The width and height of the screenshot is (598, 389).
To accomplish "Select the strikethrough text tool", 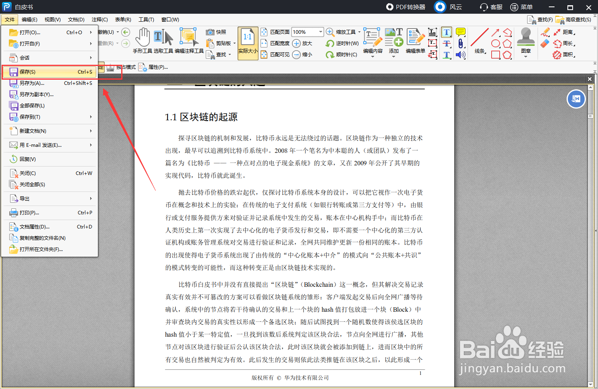I will tap(447, 43).
